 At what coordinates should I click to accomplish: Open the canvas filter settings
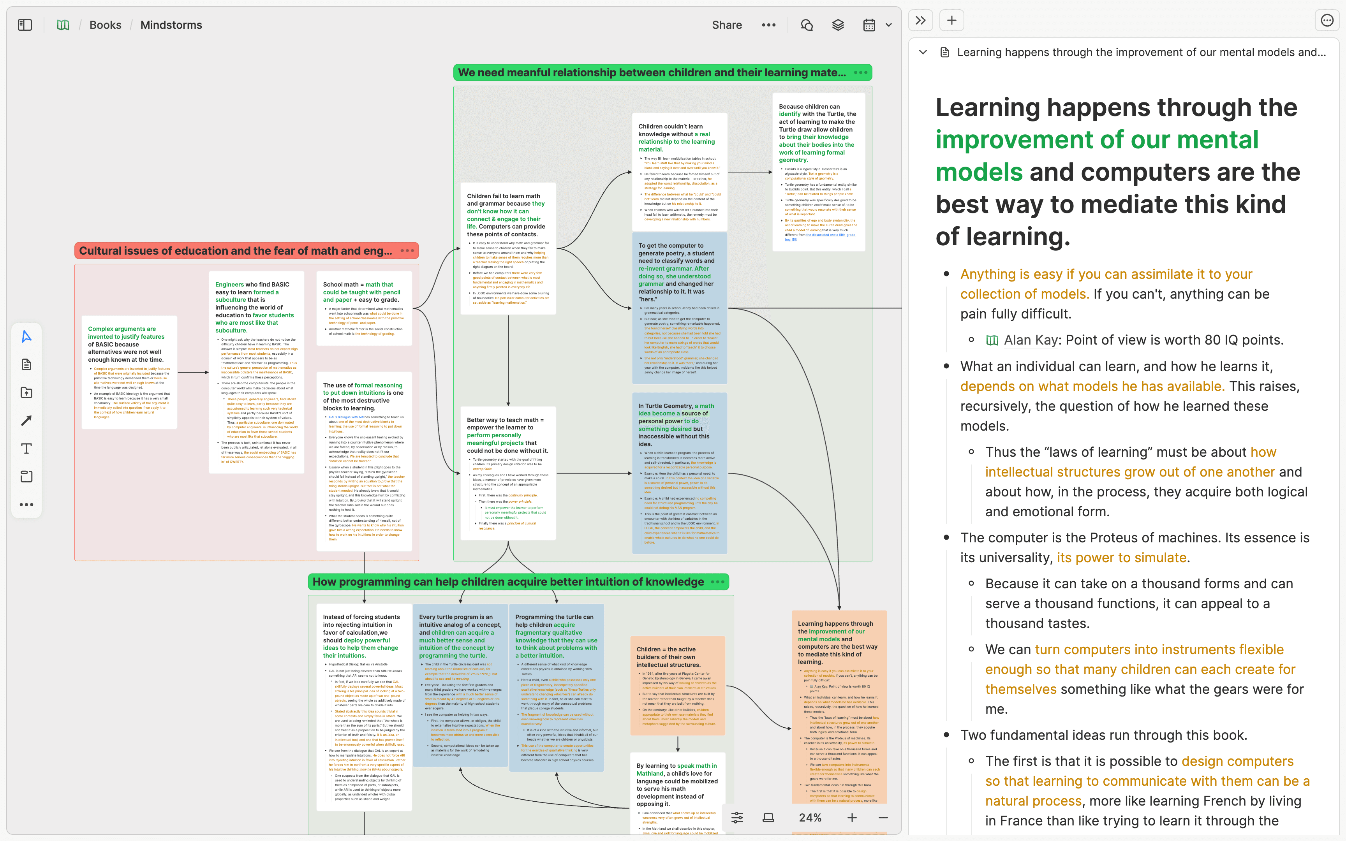pos(737,817)
